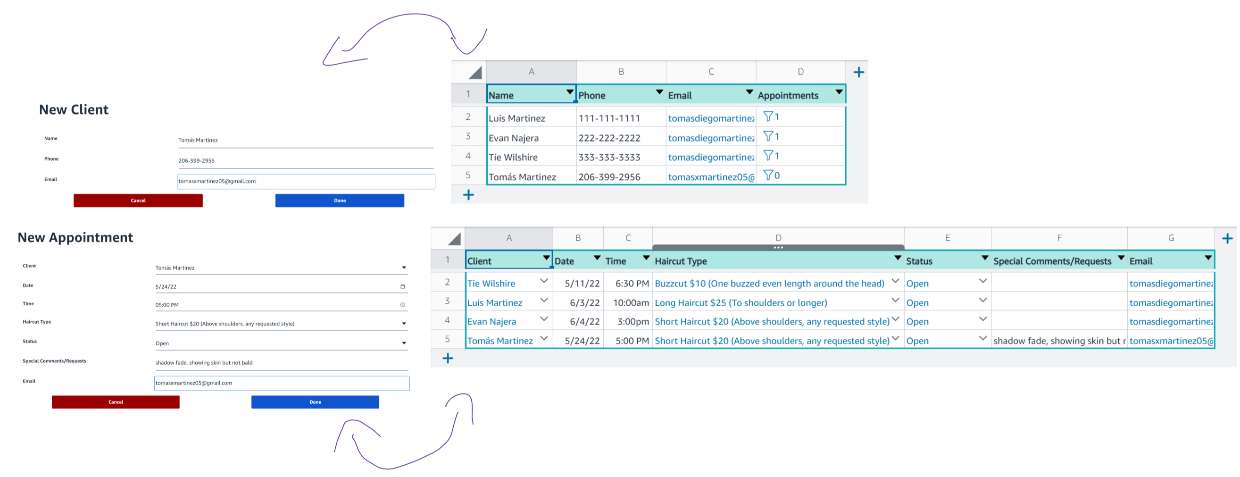This screenshot has width=1240, height=477.
Task: Expand the Status chevron for the 6/4/22 appointment
Action: pos(982,319)
